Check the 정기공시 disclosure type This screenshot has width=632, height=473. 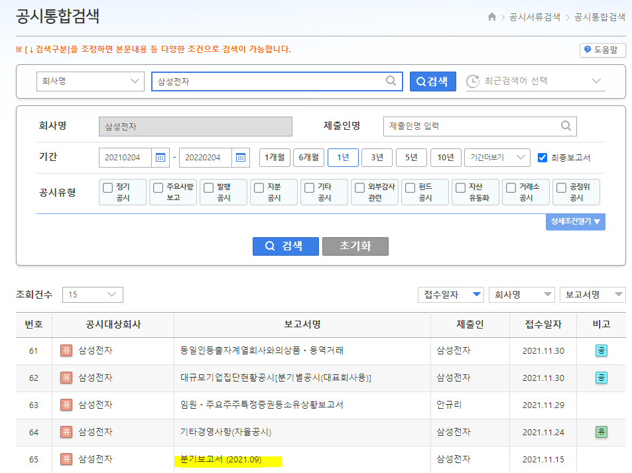pyautogui.click(x=107, y=187)
